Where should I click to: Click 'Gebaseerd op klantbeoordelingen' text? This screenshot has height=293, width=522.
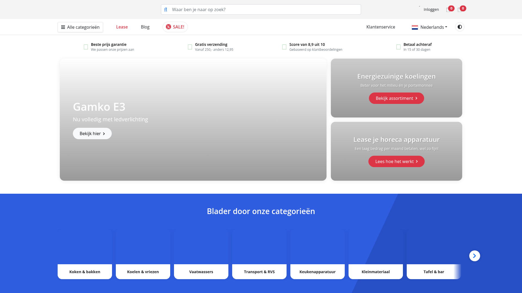316,50
